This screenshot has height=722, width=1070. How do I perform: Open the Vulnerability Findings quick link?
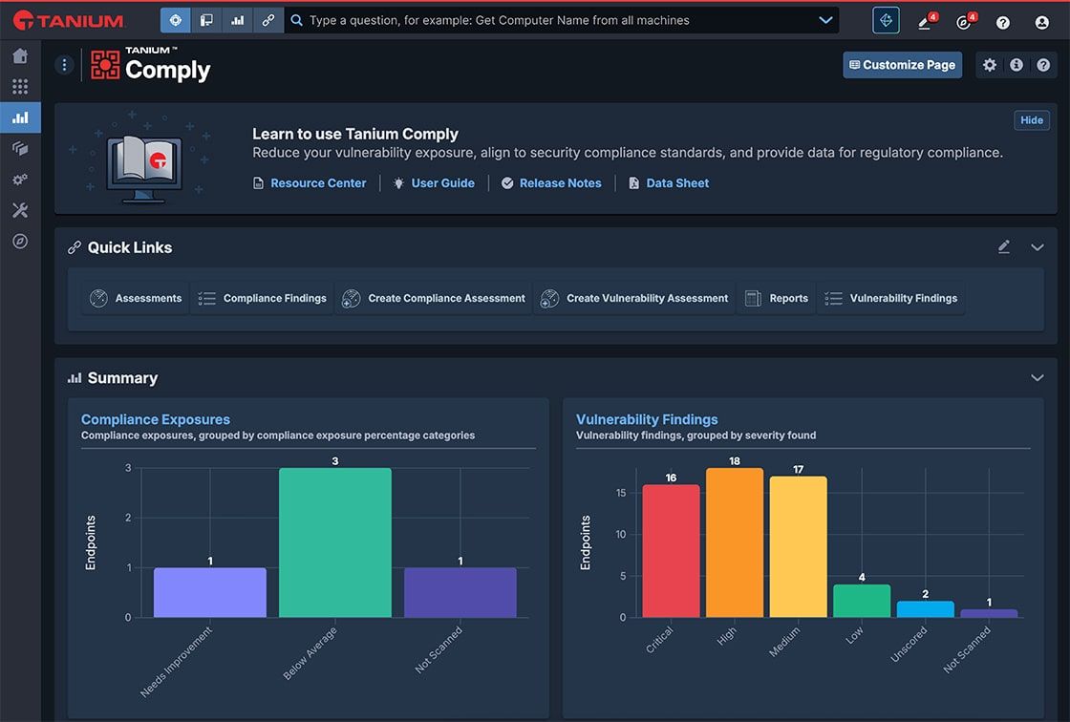[x=890, y=298]
